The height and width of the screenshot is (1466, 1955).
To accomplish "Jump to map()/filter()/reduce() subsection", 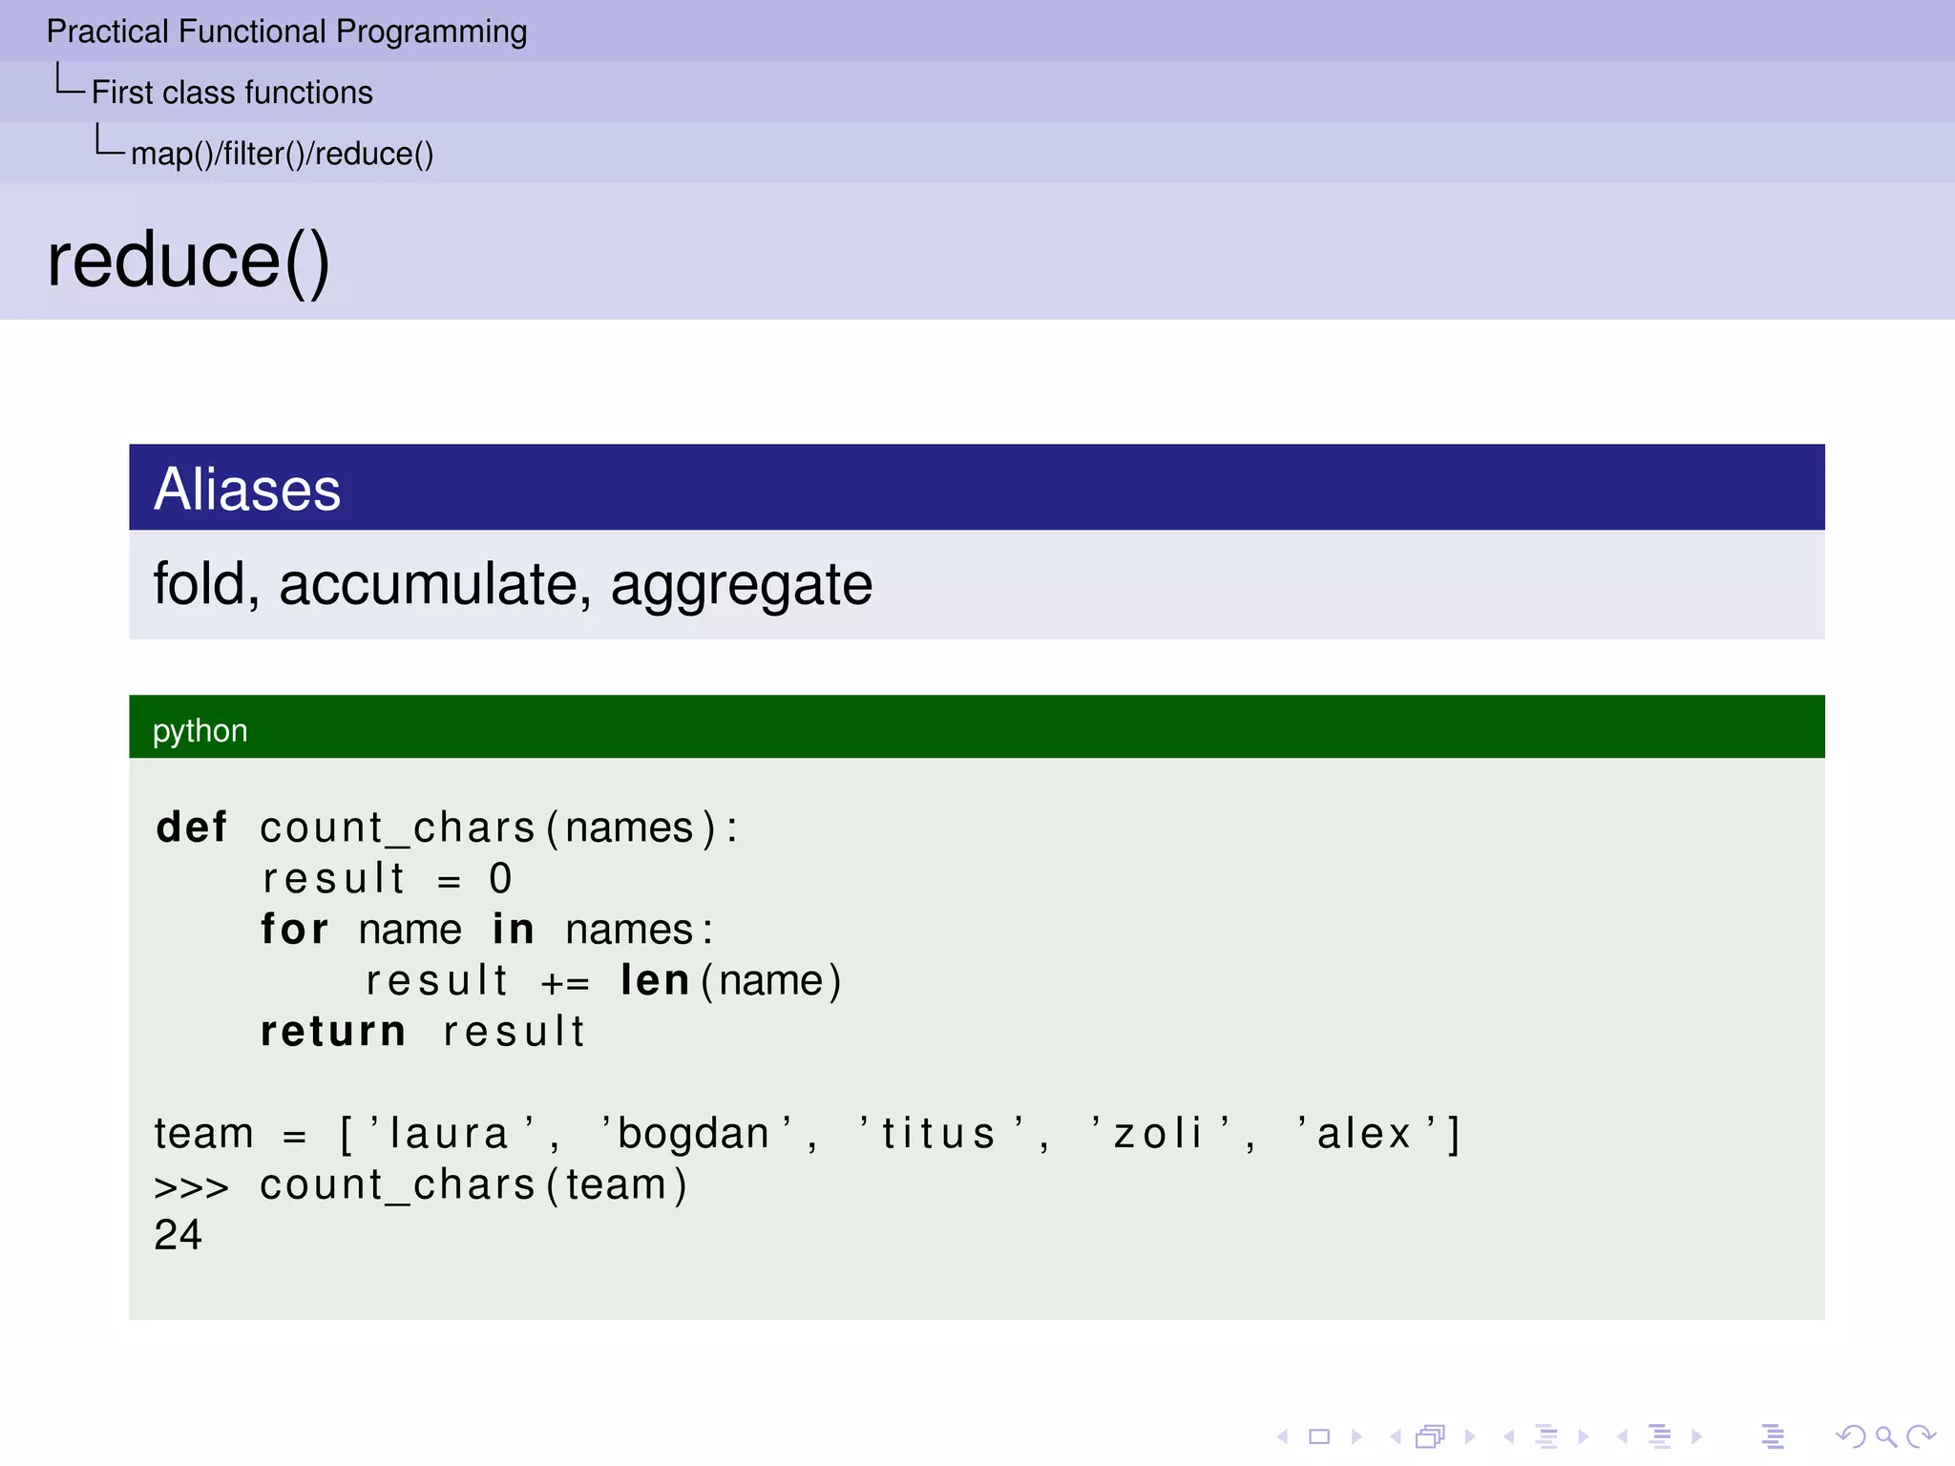I will [282, 154].
